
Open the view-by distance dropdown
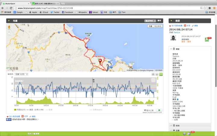tap(21, 74)
